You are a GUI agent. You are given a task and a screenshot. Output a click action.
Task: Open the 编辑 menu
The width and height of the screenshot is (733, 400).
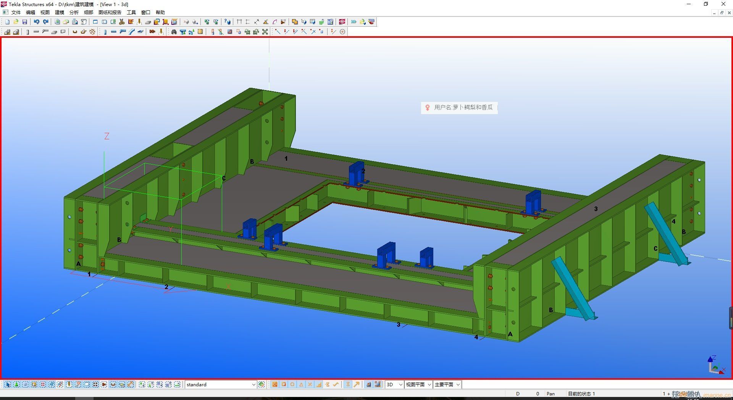click(31, 12)
